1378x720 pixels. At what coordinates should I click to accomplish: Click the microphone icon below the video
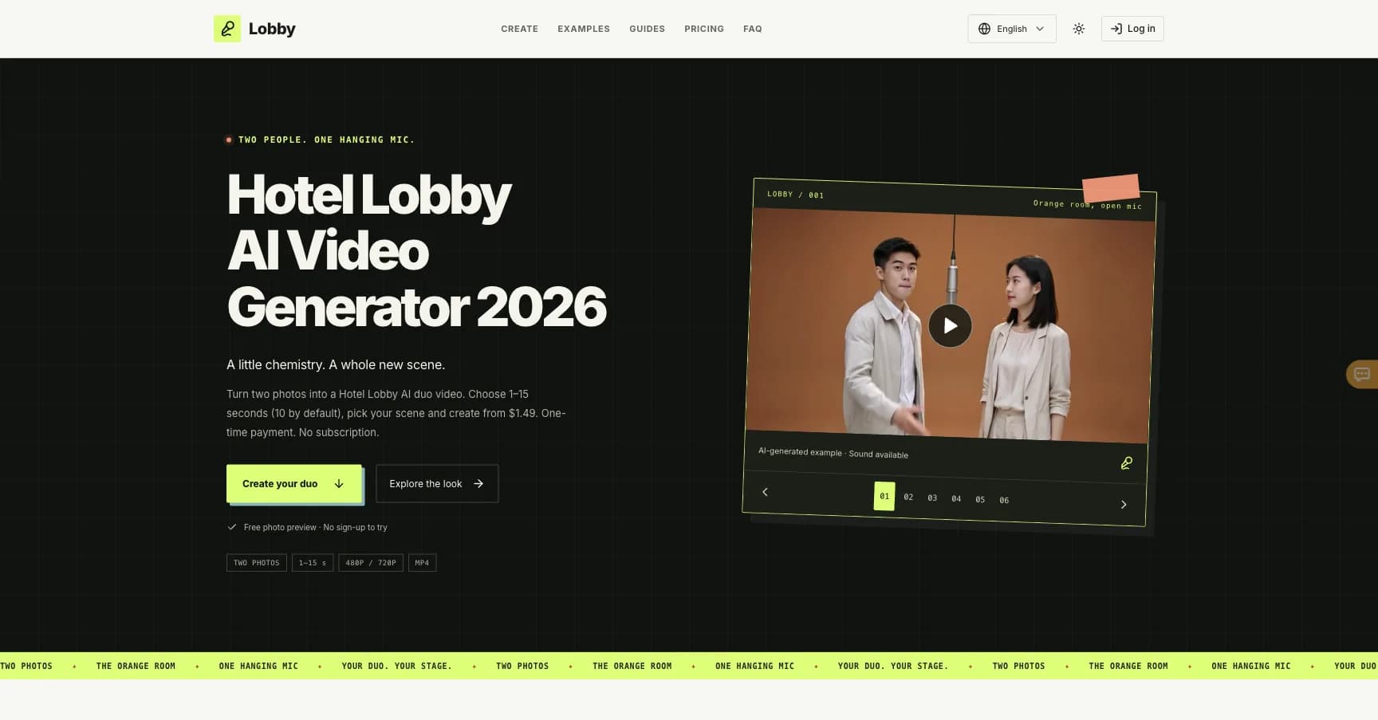click(1126, 463)
